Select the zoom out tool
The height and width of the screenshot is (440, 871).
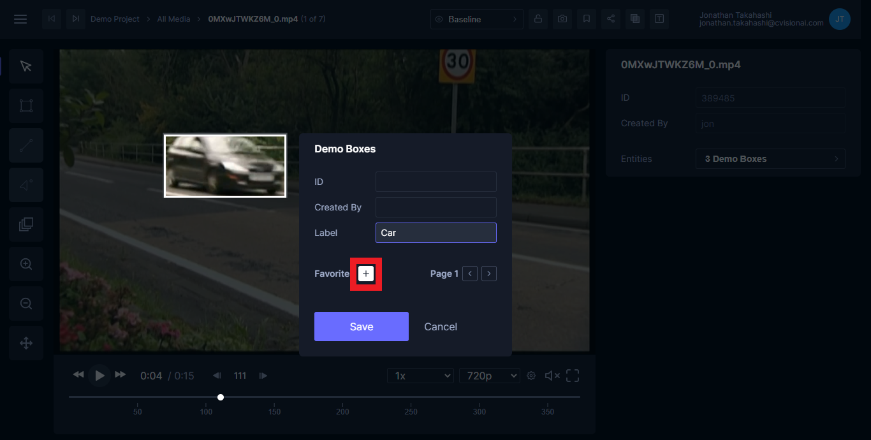click(26, 304)
